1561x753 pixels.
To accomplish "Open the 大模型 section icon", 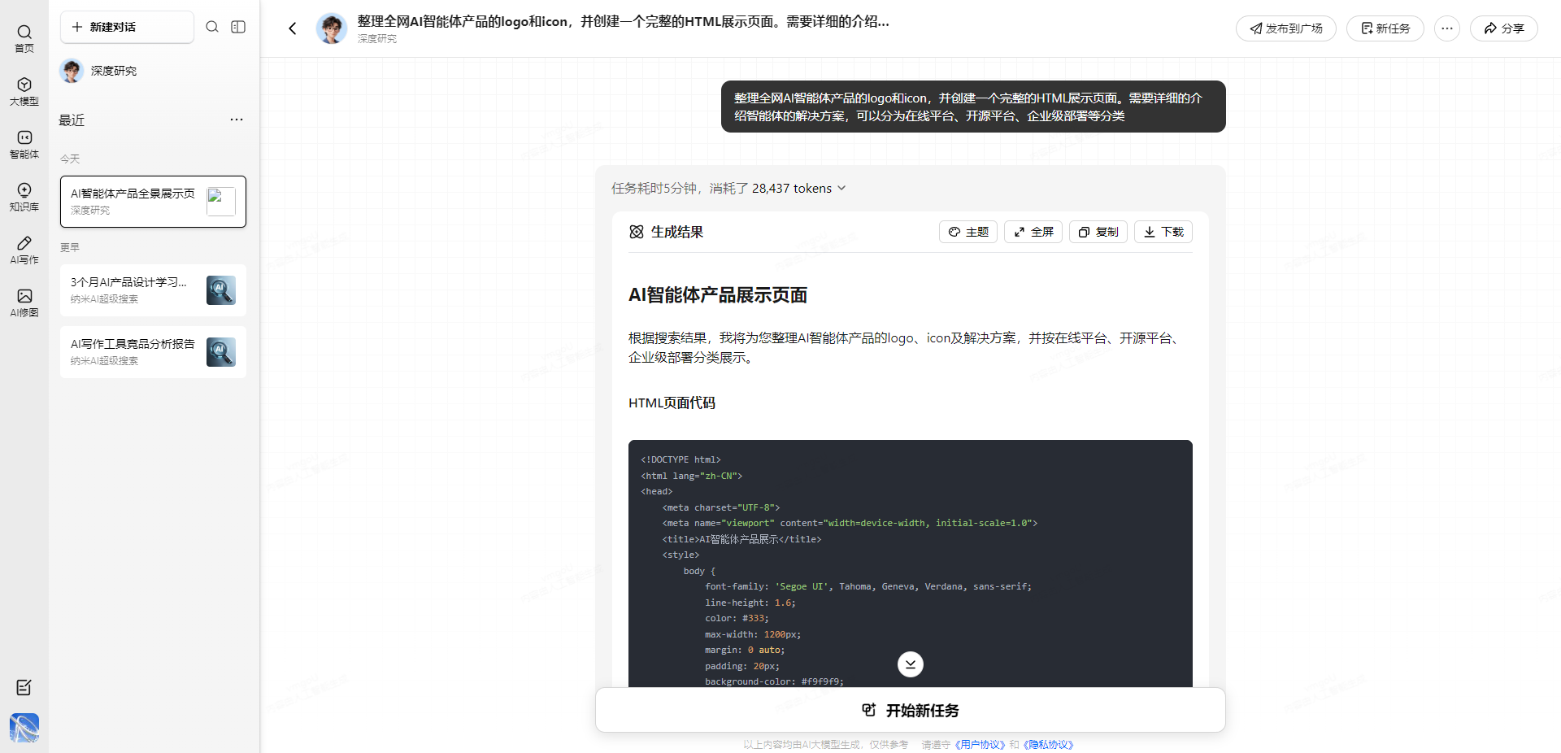I will 24,91.
